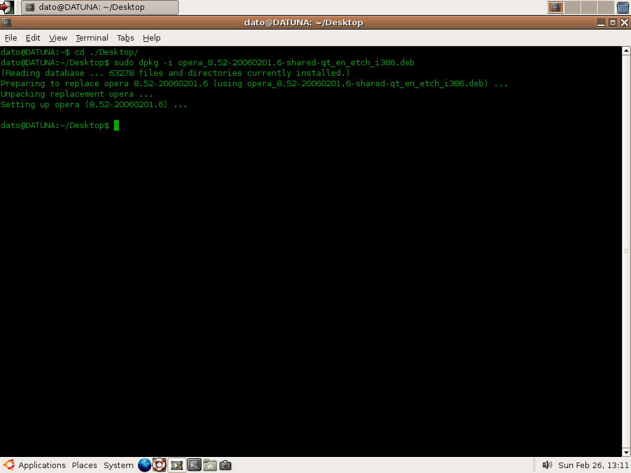Click the 'Reading database ... 63278 files' line
631x473 pixels.
(x=176, y=73)
